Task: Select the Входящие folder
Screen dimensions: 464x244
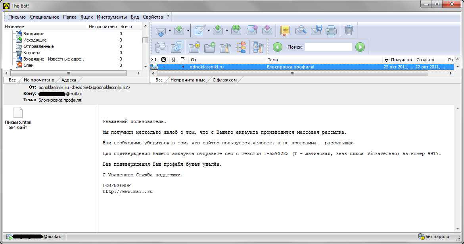Action: coord(34,34)
